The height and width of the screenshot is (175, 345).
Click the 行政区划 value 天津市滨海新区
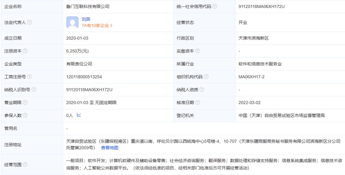[x=254, y=38]
